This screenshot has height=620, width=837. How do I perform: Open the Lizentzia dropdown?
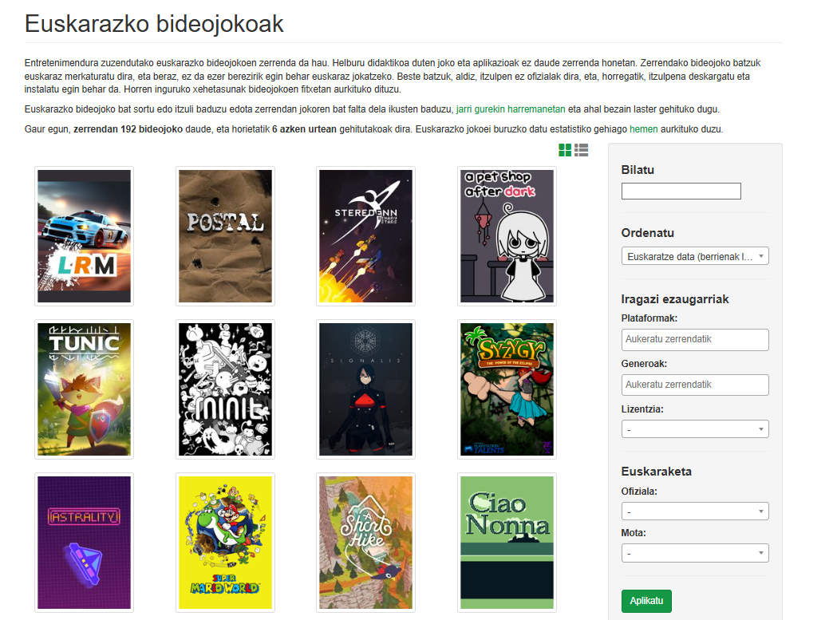click(x=695, y=429)
